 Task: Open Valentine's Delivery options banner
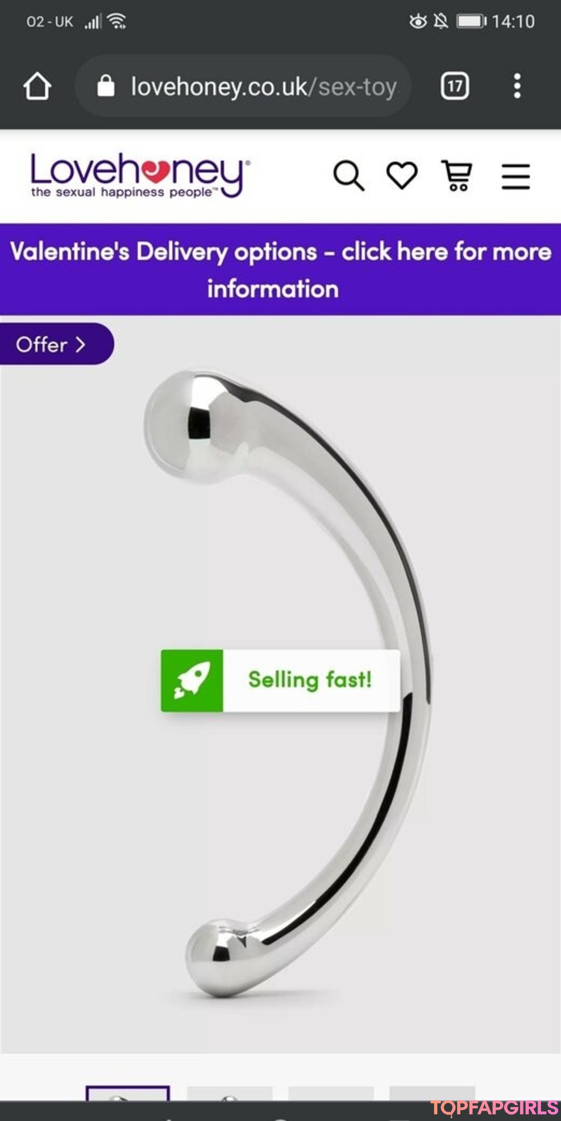click(x=280, y=269)
